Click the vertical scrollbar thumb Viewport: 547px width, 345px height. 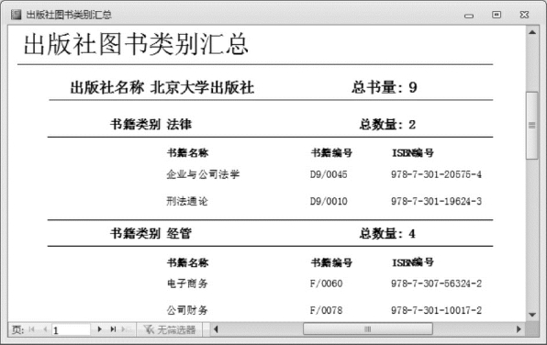pos(532,125)
